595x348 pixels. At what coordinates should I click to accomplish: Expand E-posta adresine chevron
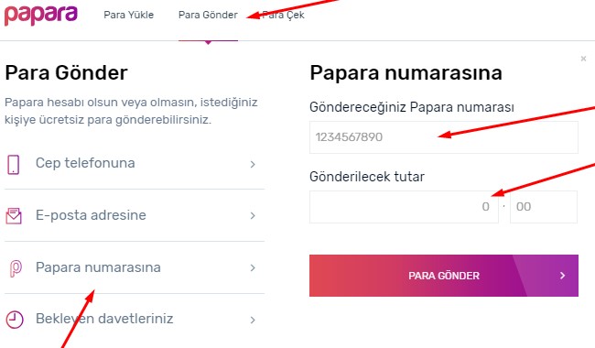click(x=253, y=216)
